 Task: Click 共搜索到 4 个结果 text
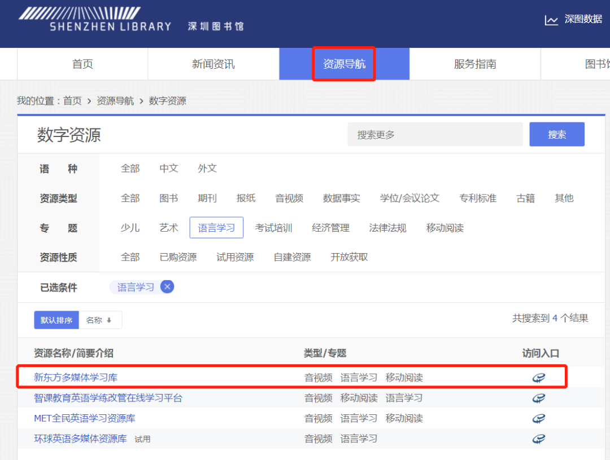coord(550,319)
